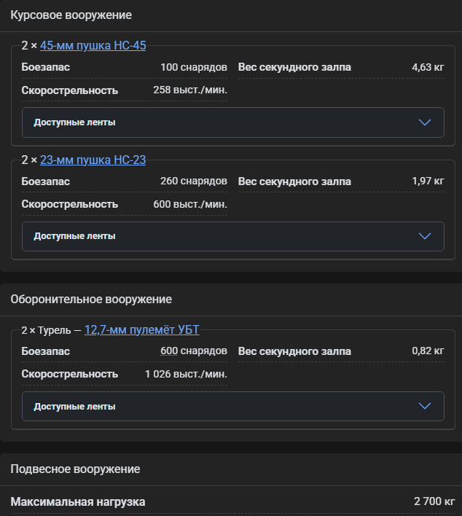Click the Максимальная нагрузка label
Image resolution: width=462 pixels, height=516 pixels.
(x=77, y=501)
